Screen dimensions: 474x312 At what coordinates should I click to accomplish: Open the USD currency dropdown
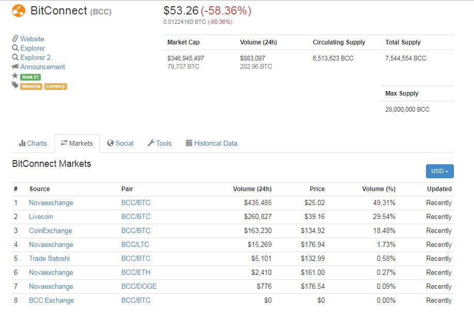click(x=439, y=171)
